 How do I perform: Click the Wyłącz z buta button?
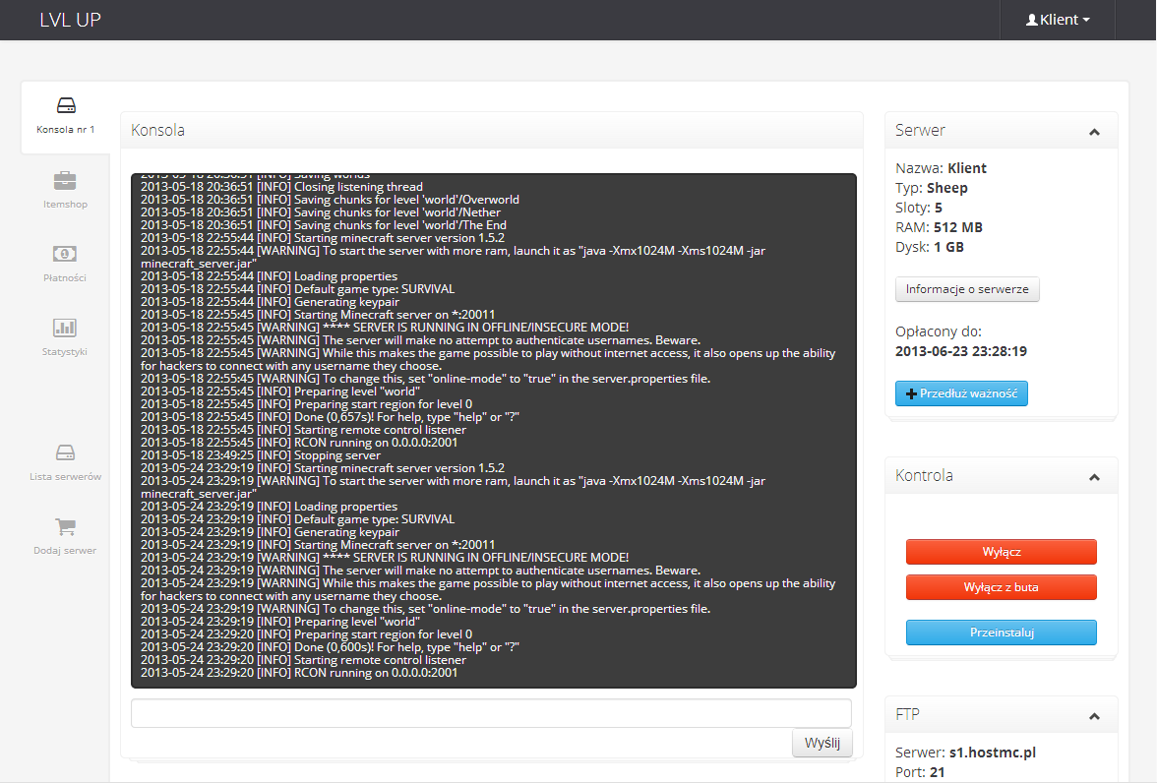click(1001, 587)
